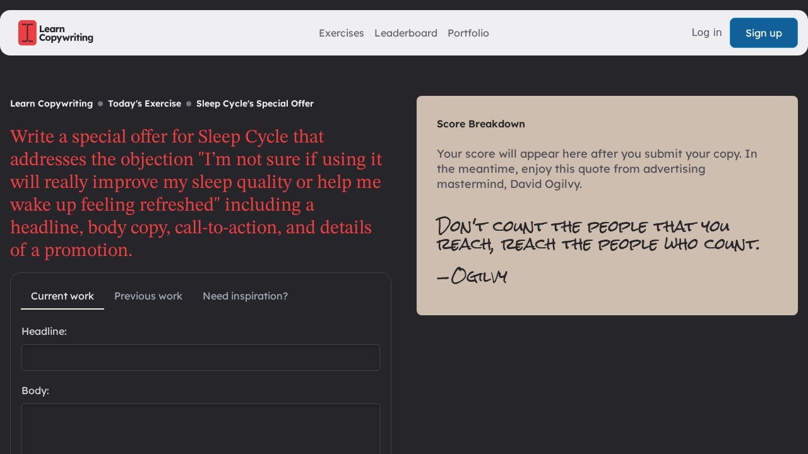
Task: Click the Learn Copywriting logo icon
Action: pyautogui.click(x=27, y=33)
